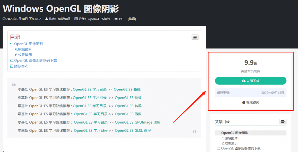Open the OpenGL ES GLSL 编程 link
This screenshot has width=298, height=152.
coord(133,131)
